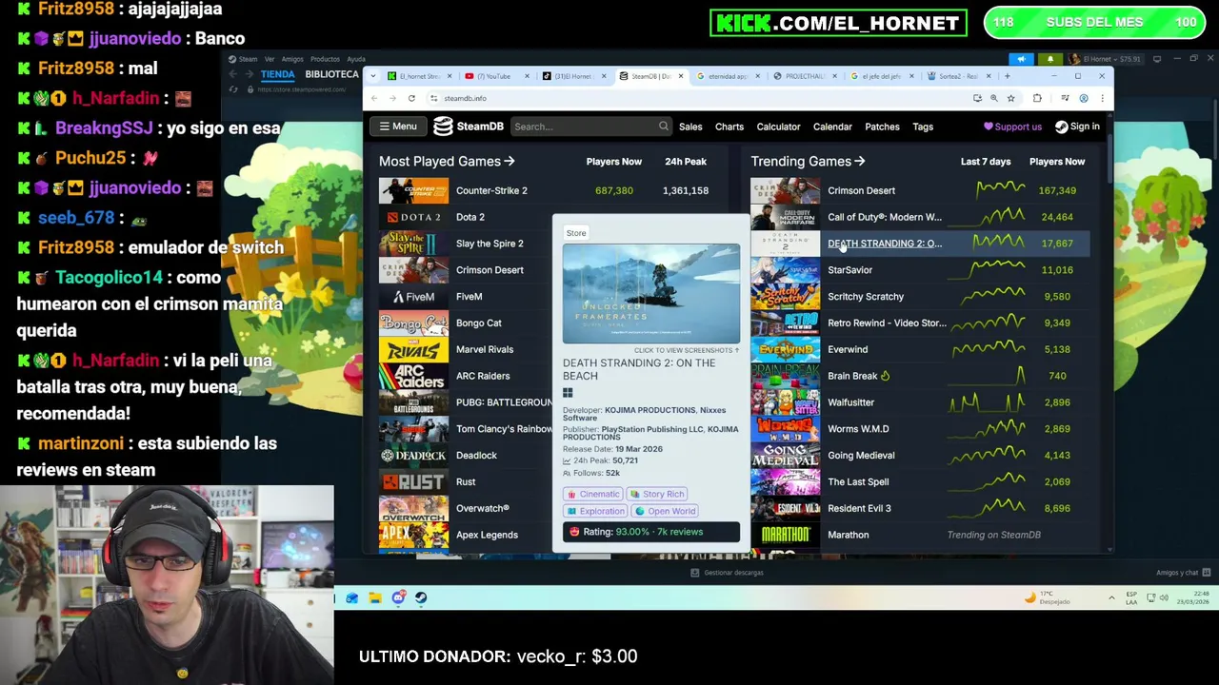This screenshot has width=1219, height=685.
Task: Open Everwind trending game
Action: tap(848, 349)
